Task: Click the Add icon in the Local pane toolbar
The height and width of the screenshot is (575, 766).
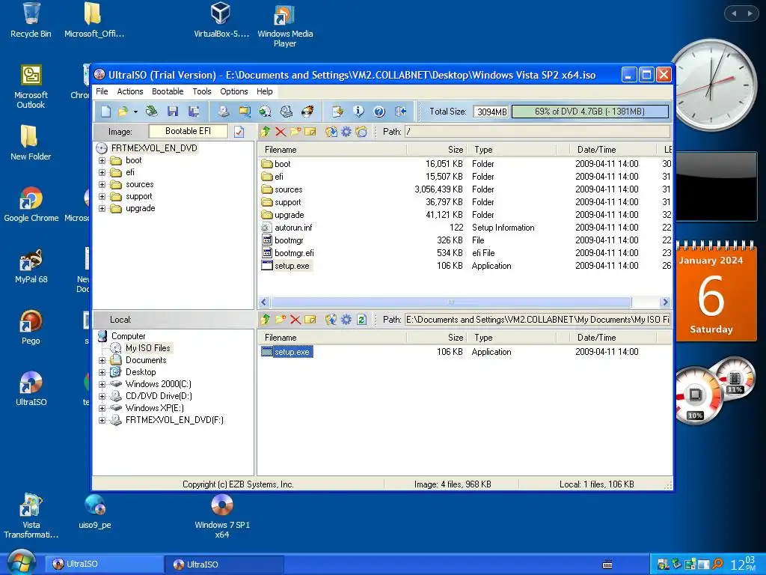Action: [x=331, y=319]
